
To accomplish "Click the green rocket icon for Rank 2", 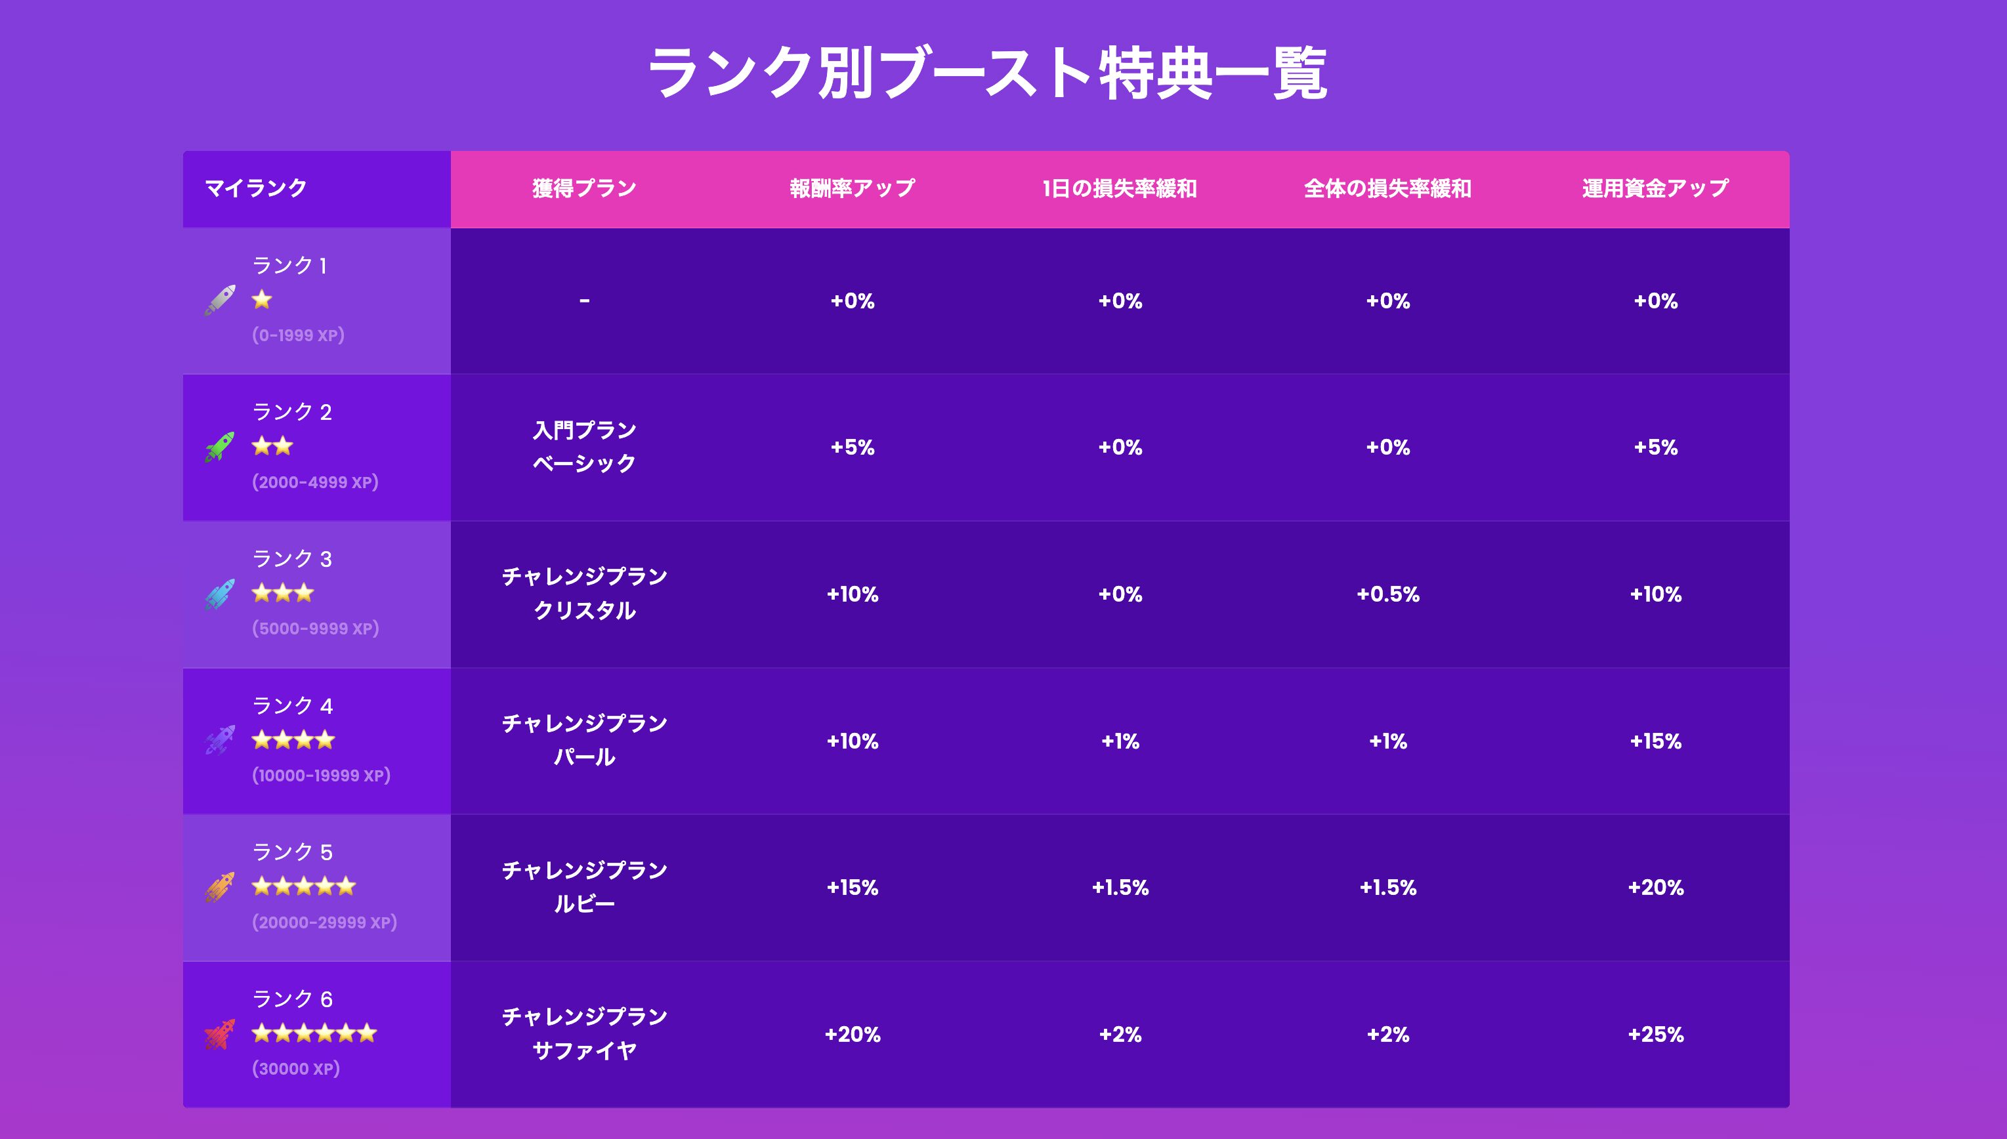I will 220,447.
